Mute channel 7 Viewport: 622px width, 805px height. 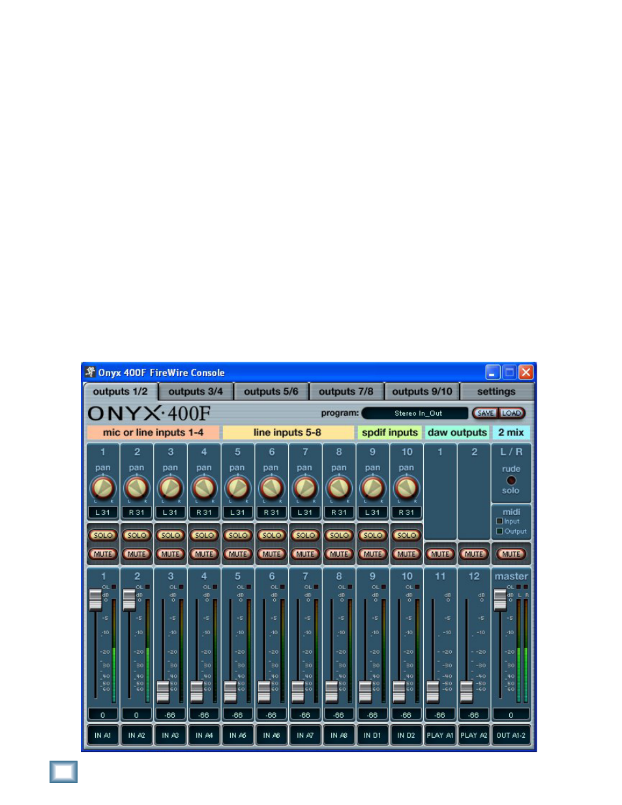click(305, 554)
